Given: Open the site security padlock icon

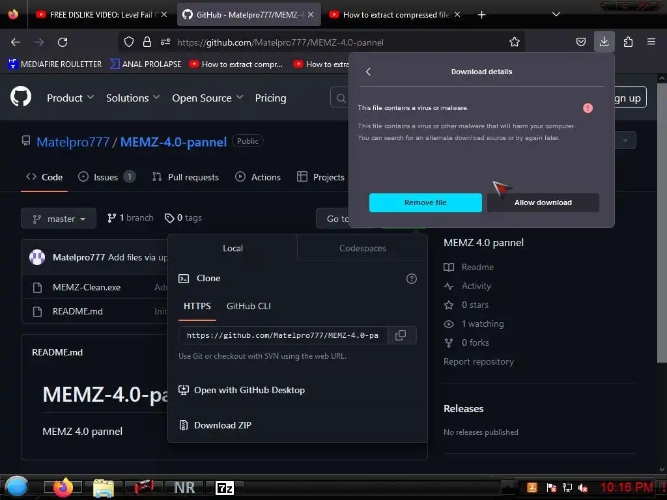Looking at the screenshot, I should 147,42.
